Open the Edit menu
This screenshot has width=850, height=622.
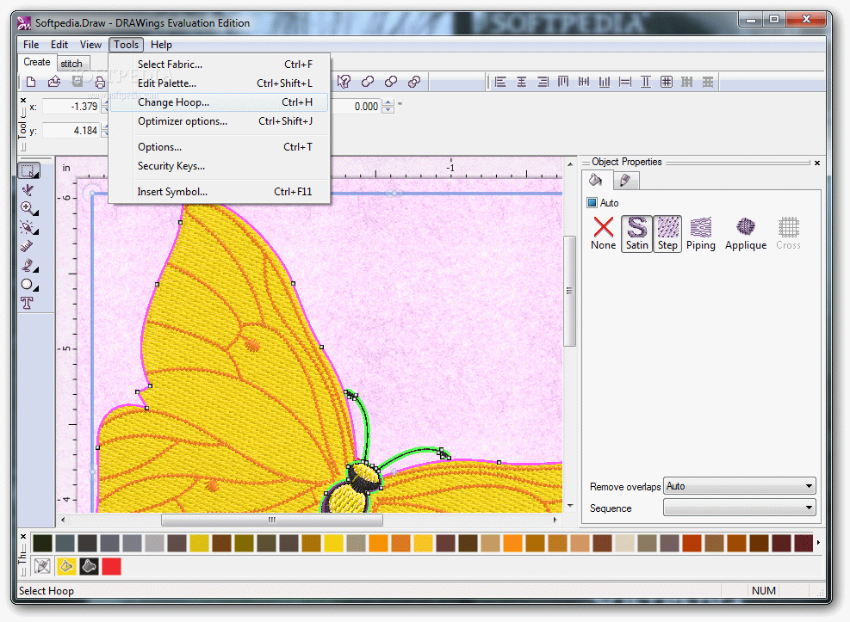click(59, 45)
